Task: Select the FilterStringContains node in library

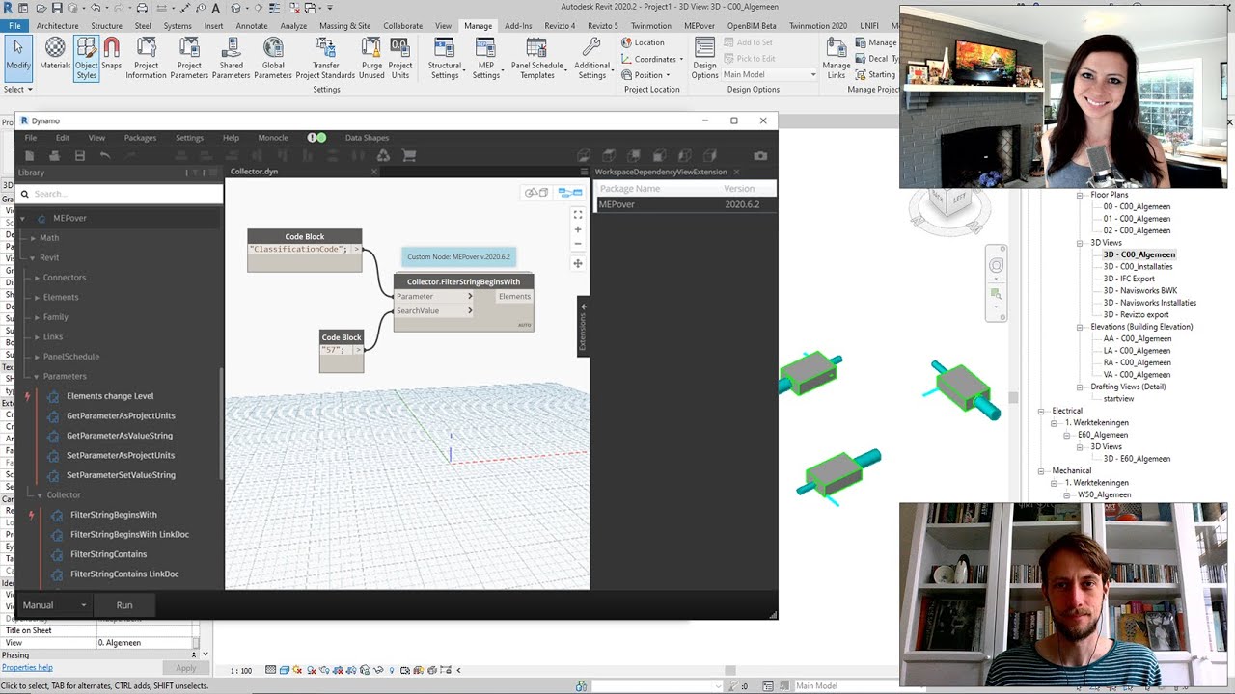Action: coord(106,554)
